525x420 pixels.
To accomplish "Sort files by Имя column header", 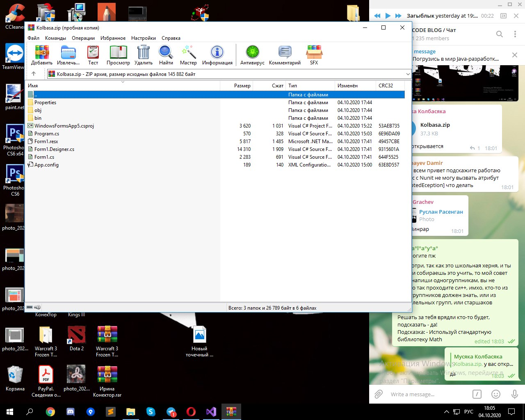I will click(x=123, y=86).
